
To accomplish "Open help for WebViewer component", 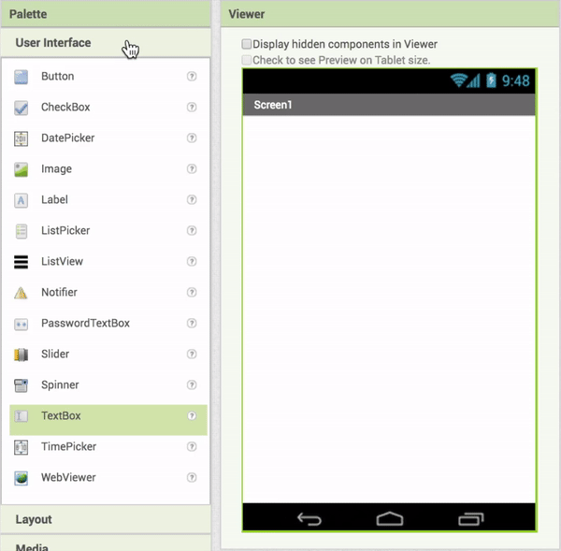I will (192, 477).
